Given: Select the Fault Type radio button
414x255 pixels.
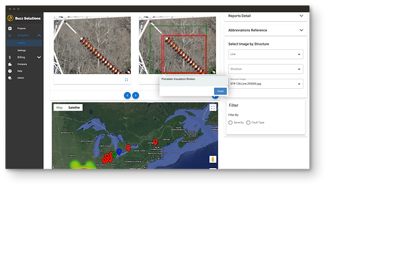Looking at the screenshot, I should pos(248,123).
